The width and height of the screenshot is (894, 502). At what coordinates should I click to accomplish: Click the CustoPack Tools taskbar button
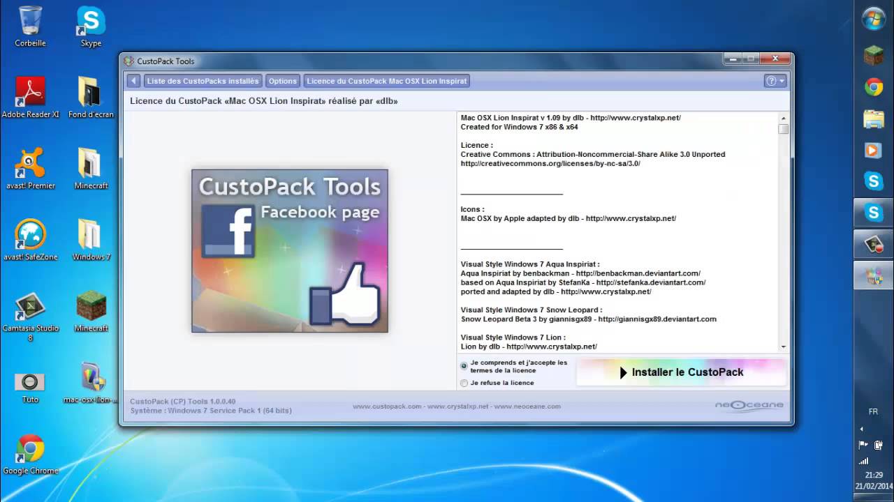(x=874, y=275)
